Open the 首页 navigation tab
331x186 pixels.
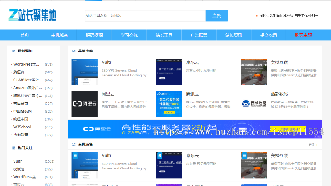[25, 35]
